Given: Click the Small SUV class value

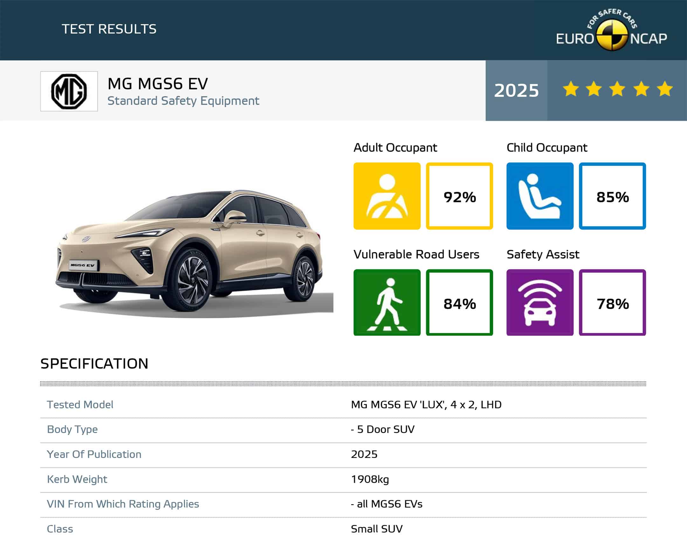Looking at the screenshot, I should [377, 529].
